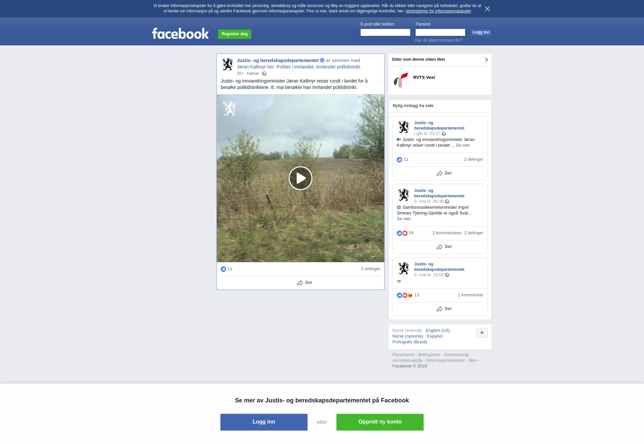Share the main post with the Del button
644x444 pixels.
click(305, 283)
